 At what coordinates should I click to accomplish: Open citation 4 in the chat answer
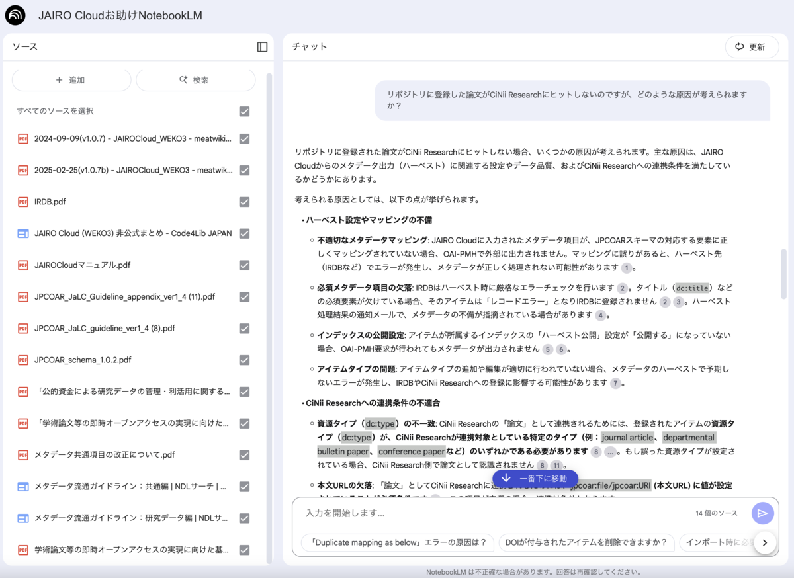pos(600,315)
